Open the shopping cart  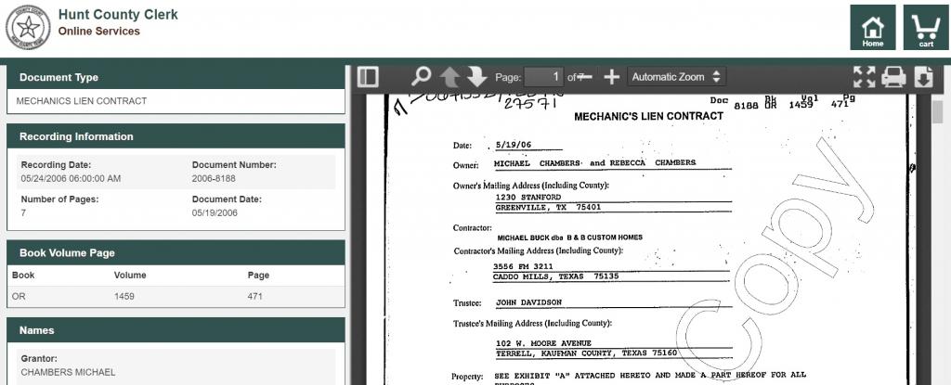(x=926, y=28)
